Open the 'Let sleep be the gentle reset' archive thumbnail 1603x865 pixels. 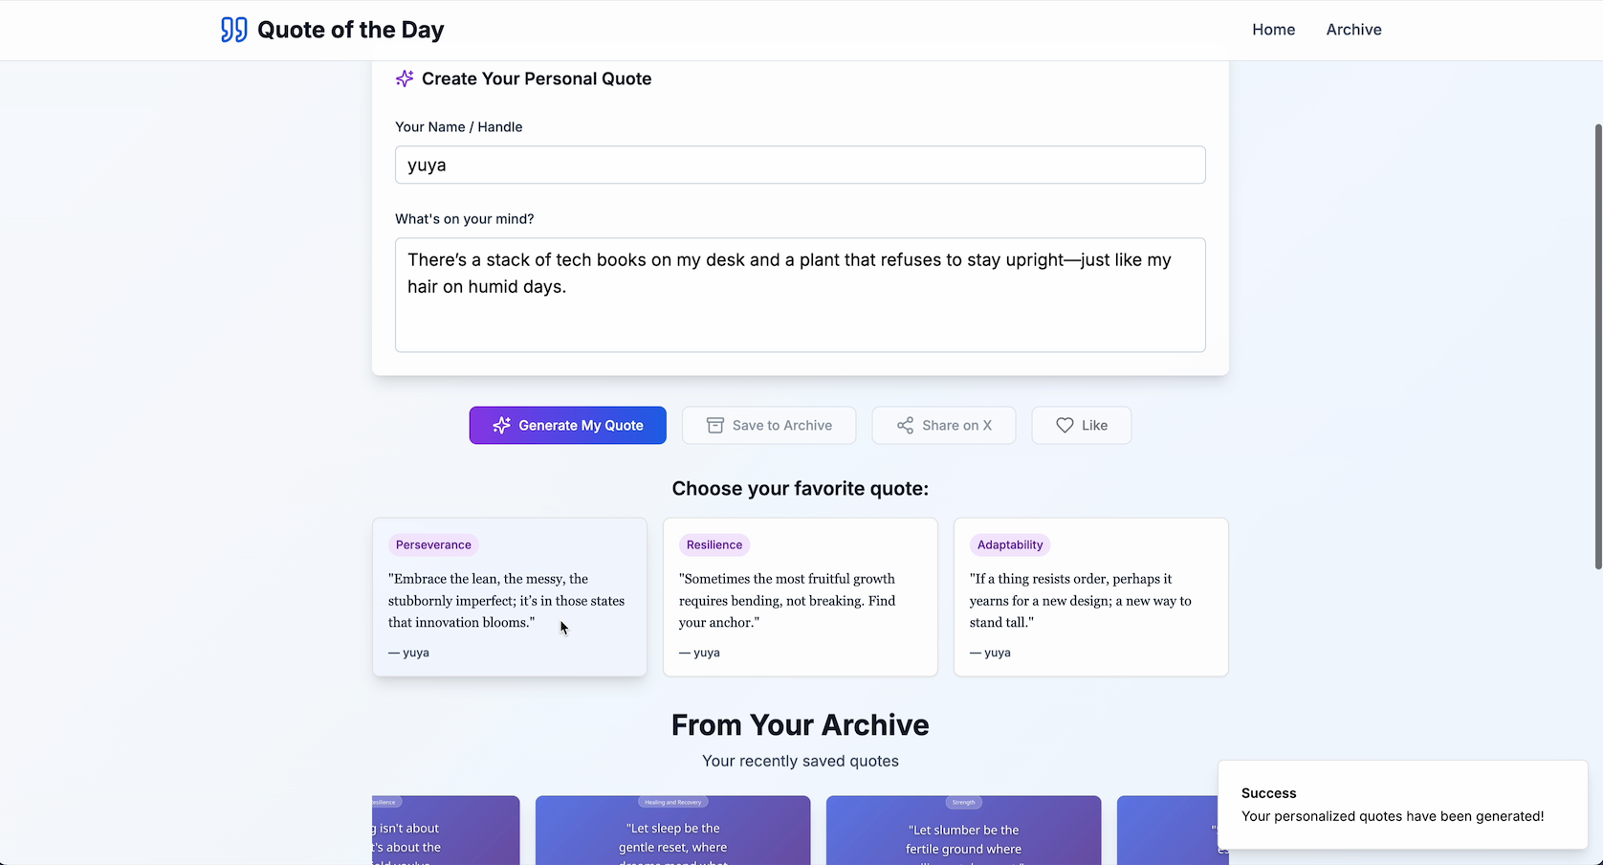(672, 830)
